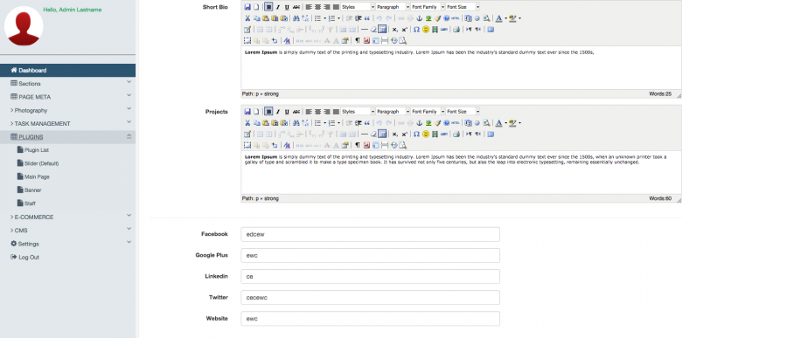This screenshot has width=787, height=338.
Task: Click the save icon in Short Bio editor
Action: pos(247,7)
